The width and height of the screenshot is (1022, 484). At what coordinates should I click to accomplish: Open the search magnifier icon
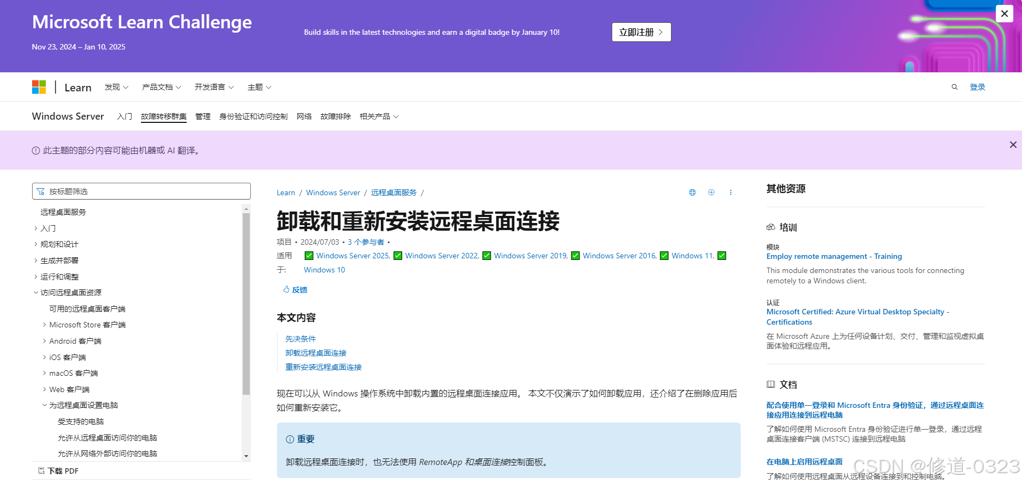point(955,87)
